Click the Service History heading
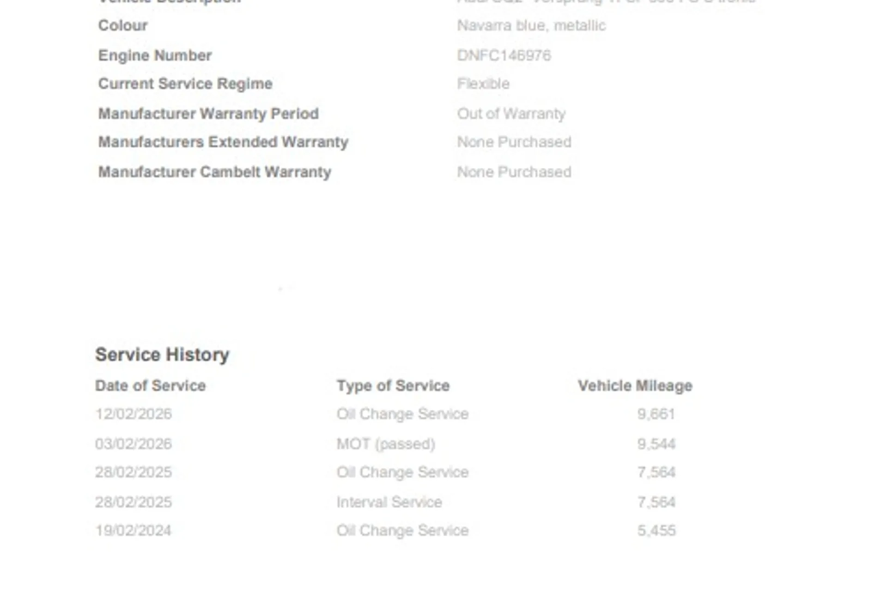 point(162,355)
